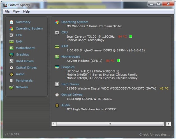Open Network section in sidebar

22,87
